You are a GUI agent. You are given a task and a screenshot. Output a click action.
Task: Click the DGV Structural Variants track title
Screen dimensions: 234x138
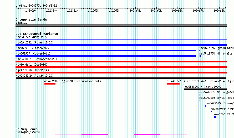[37, 34]
